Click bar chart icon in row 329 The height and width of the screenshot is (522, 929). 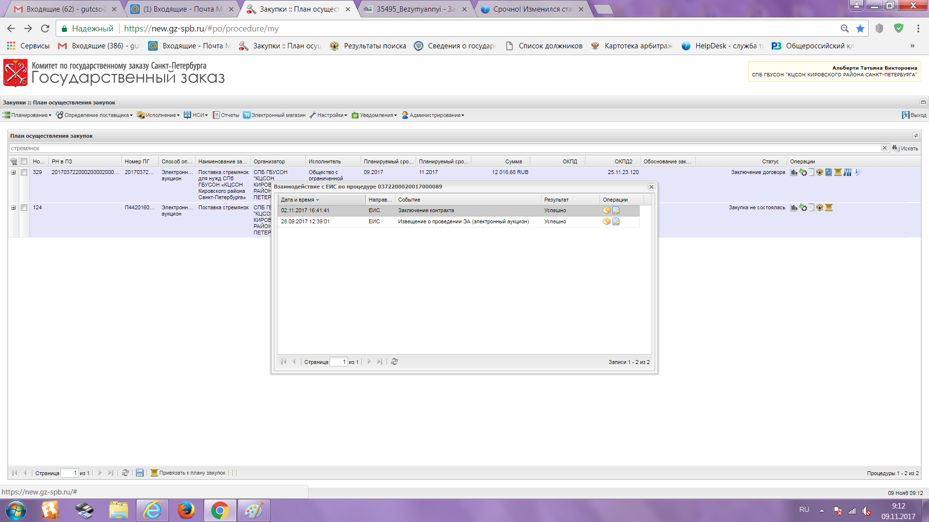[794, 173]
